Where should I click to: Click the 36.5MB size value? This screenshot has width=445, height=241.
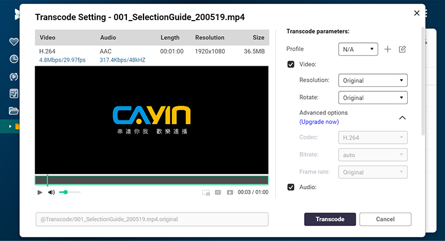point(254,51)
